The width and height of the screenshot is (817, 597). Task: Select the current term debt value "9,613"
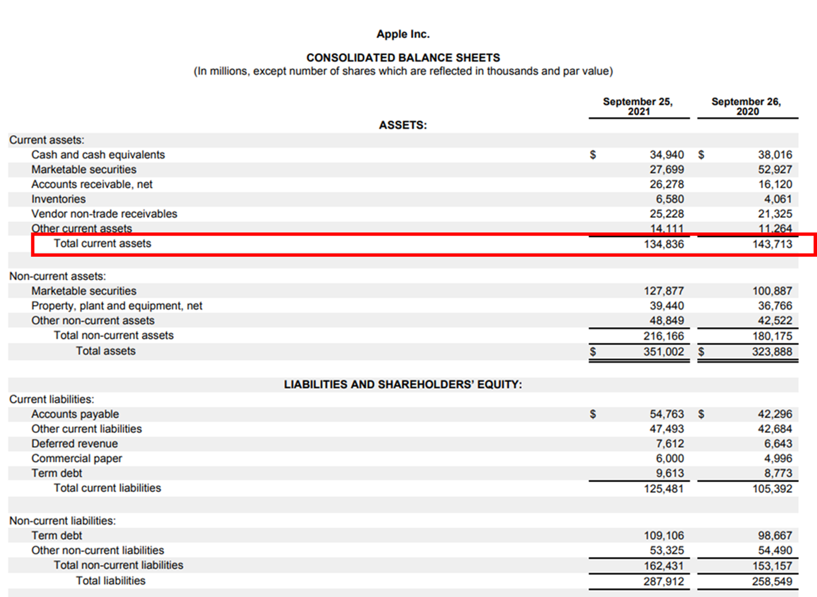pos(670,474)
